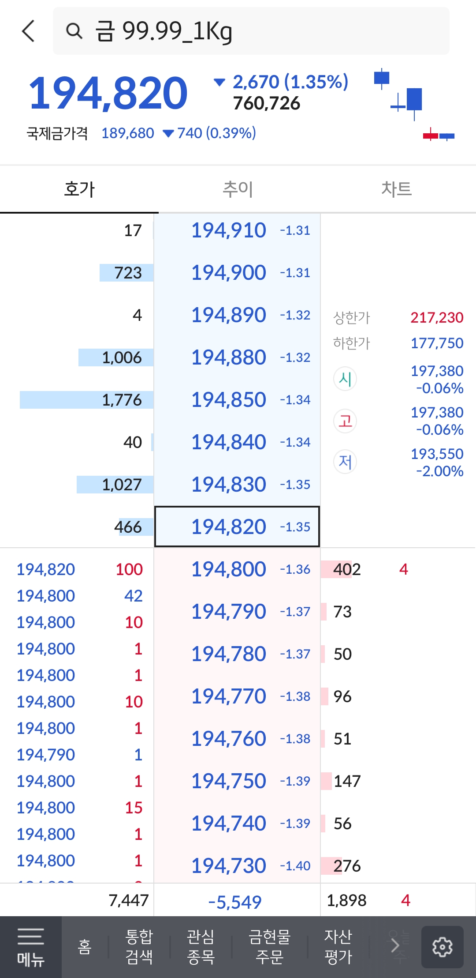Open 관심종목 in bottom bar
This screenshot has height=978, width=476.
coord(201,947)
